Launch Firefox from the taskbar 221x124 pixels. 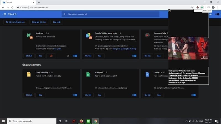[x=81, y=121]
